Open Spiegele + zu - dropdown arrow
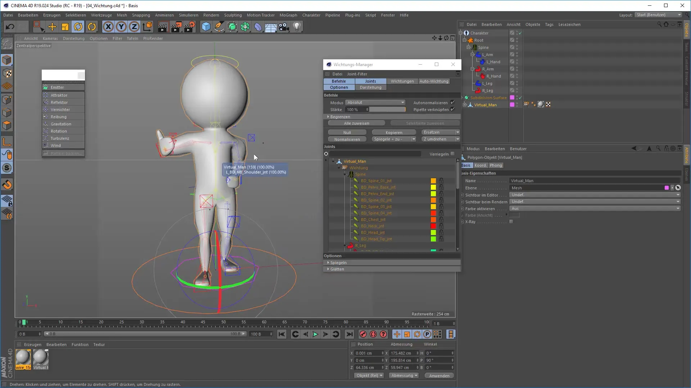Image resolution: width=691 pixels, height=388 pixels. click(414, 139)
